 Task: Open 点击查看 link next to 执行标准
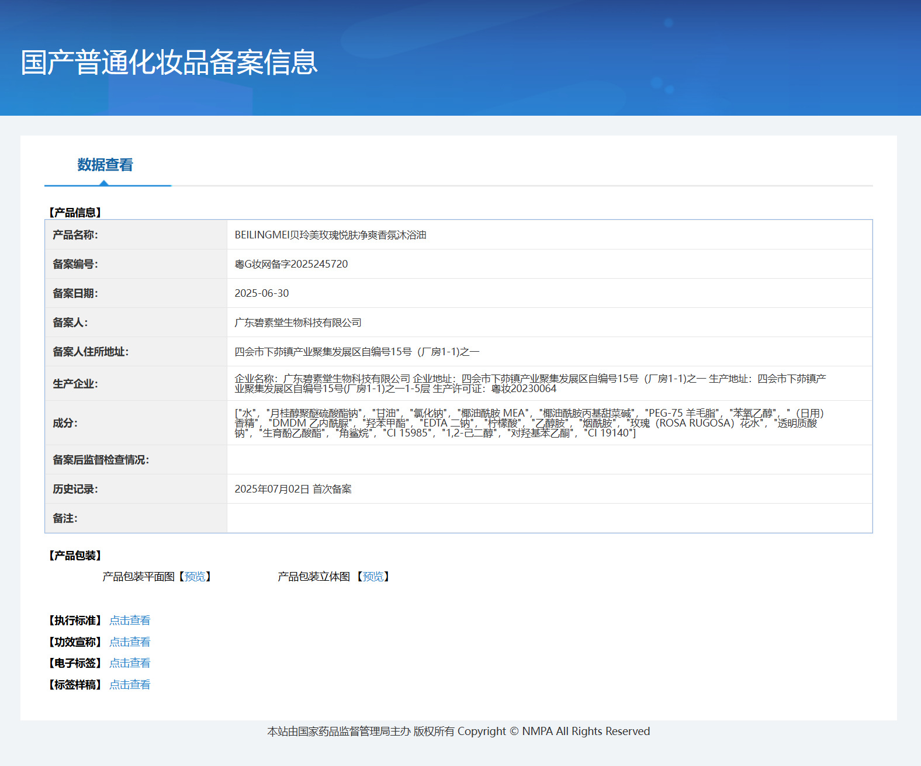pos(130,621)
